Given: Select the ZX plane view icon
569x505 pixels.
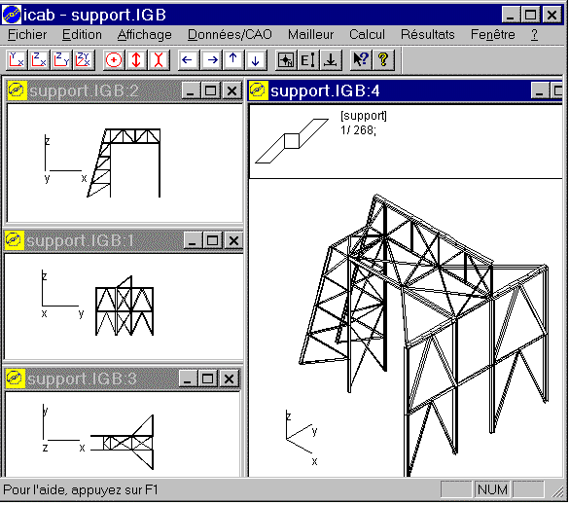Looking at the screenshot, I should (x=39, y=59).
